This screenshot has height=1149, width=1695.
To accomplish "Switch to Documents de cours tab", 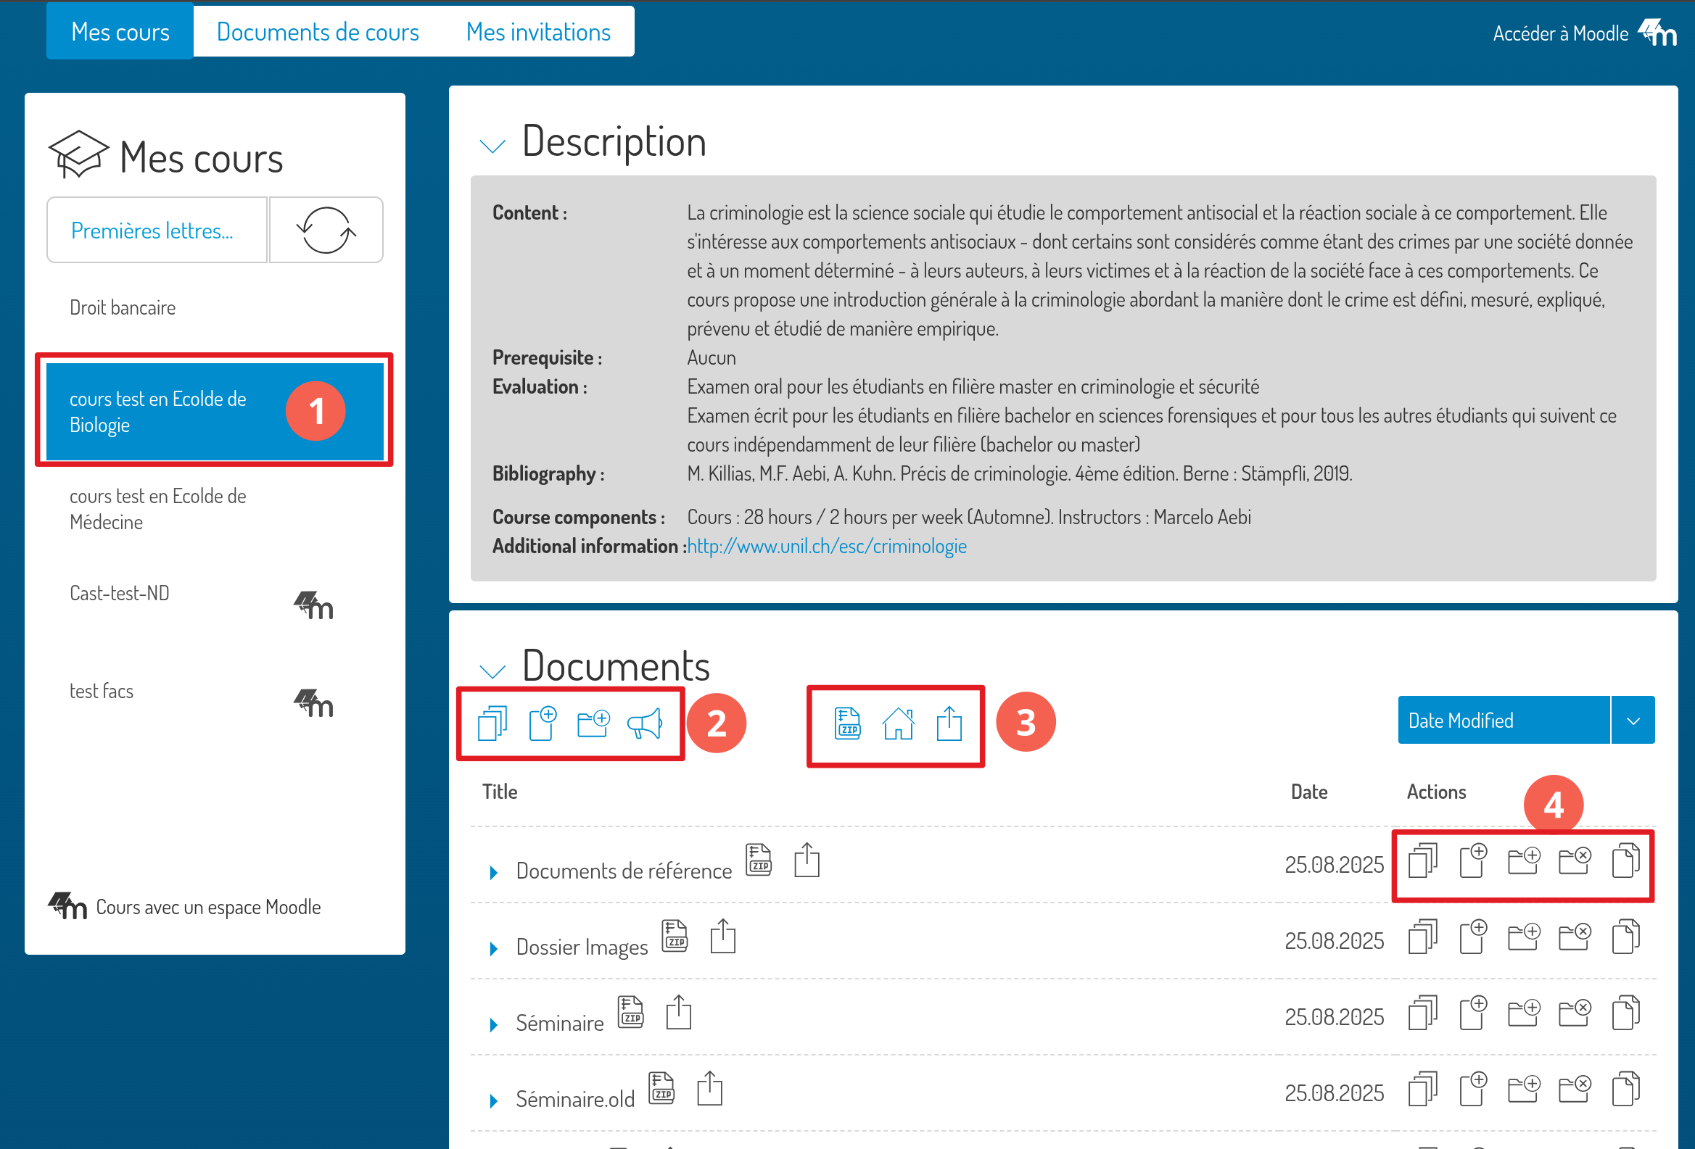I will click(317, 32).
